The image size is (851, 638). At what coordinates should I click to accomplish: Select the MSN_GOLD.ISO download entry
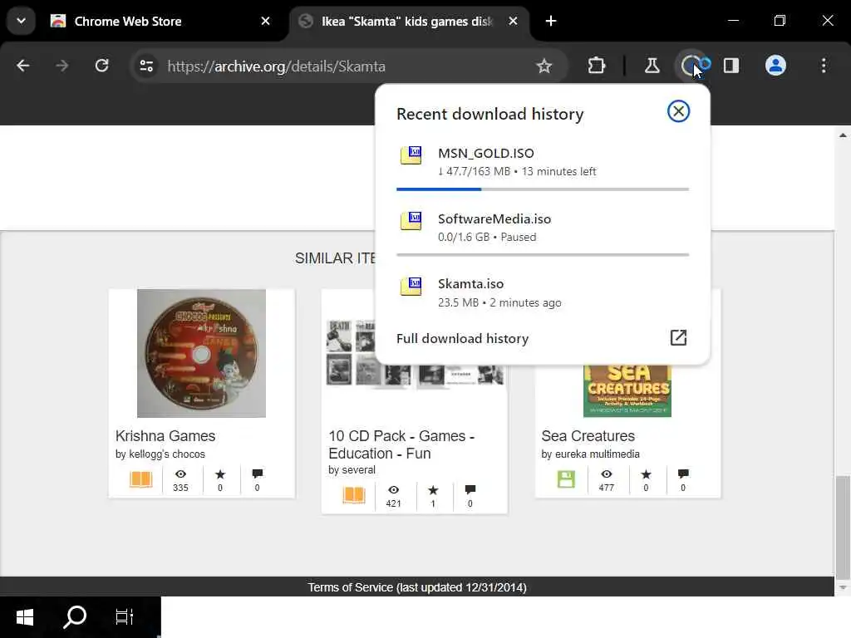(x=543, y=162)
